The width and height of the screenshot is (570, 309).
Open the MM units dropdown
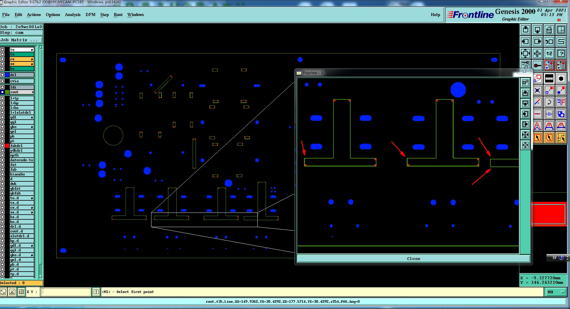556,292
